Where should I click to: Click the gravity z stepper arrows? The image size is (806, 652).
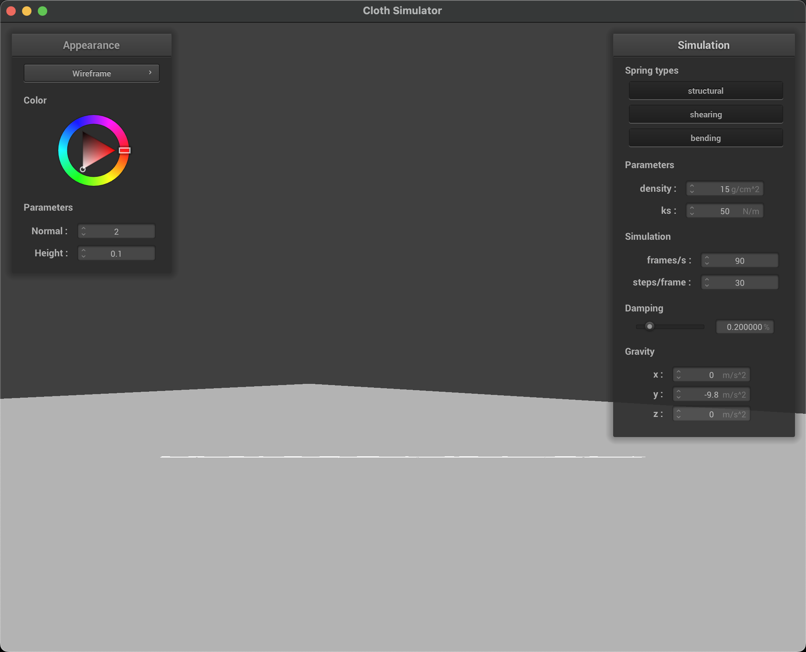678,414
